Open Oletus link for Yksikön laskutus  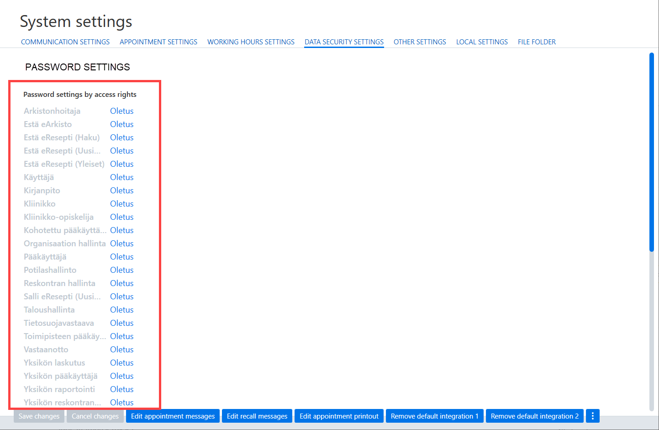(121, 363)
